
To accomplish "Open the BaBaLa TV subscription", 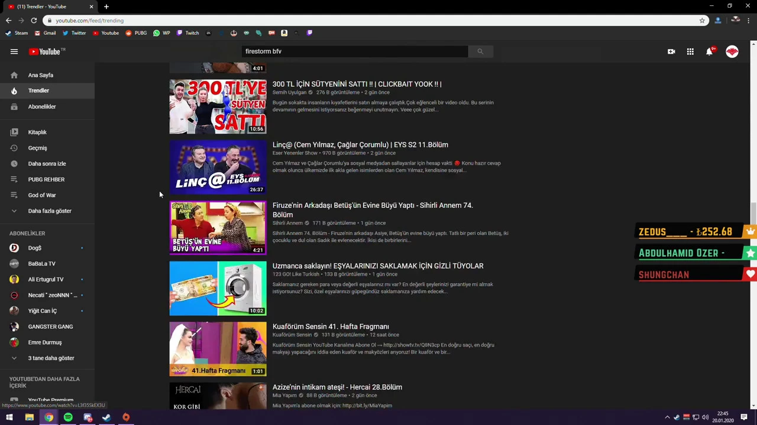I will (47, 263).
